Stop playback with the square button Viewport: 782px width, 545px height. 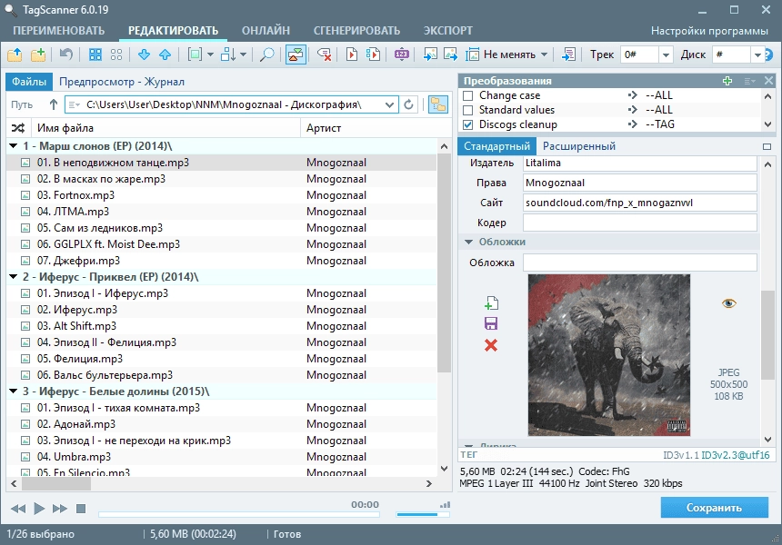pyautogui.click(x=81, y=508)
